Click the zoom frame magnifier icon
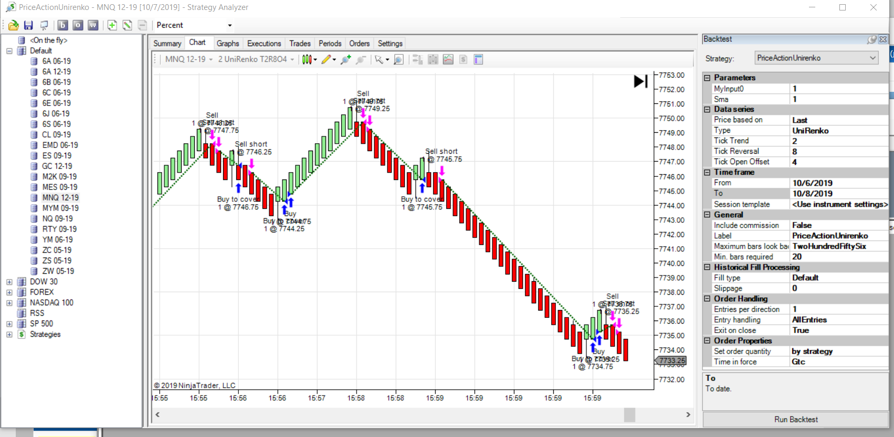Screen dimensions: 894x437 (x=398, y=59)
